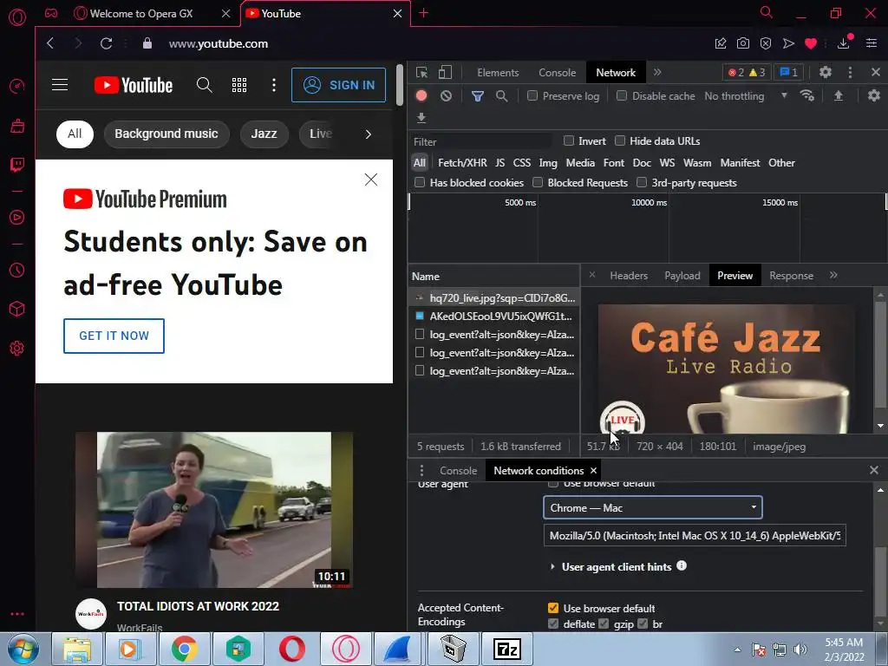Check Hide data URLs

coord(620,140)
